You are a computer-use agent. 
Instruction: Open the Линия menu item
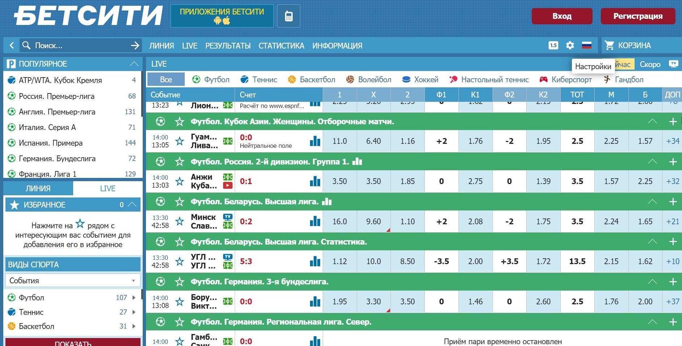click(162, 46)
